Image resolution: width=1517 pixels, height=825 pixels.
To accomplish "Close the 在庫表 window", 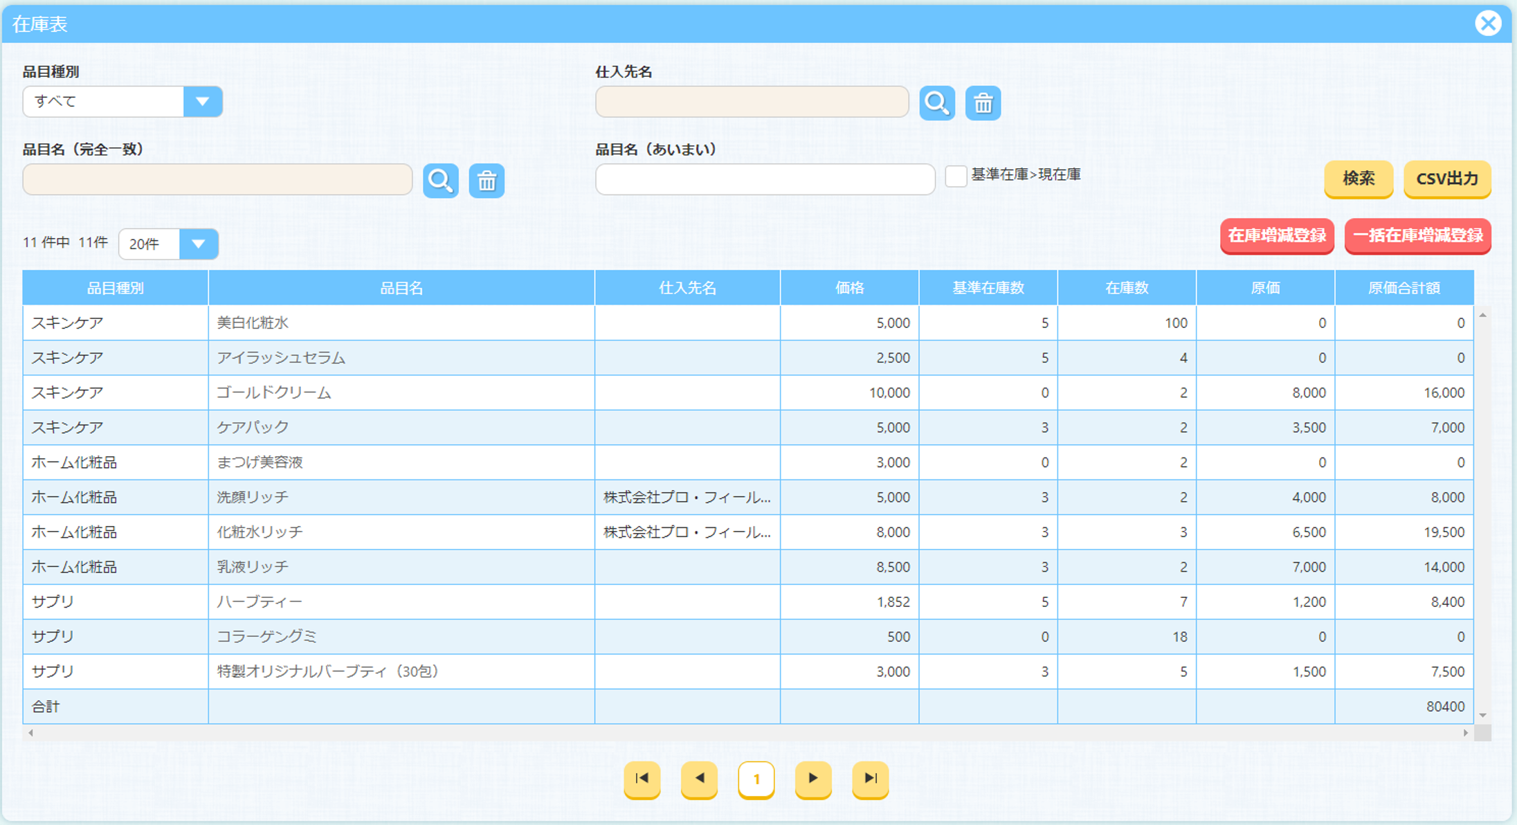I will point(1488,24).
